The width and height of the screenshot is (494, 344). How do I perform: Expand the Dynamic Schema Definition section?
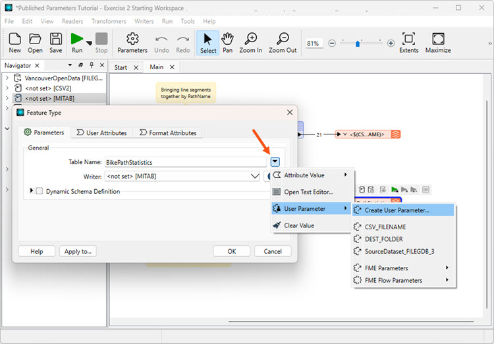[x=31, y=190]
